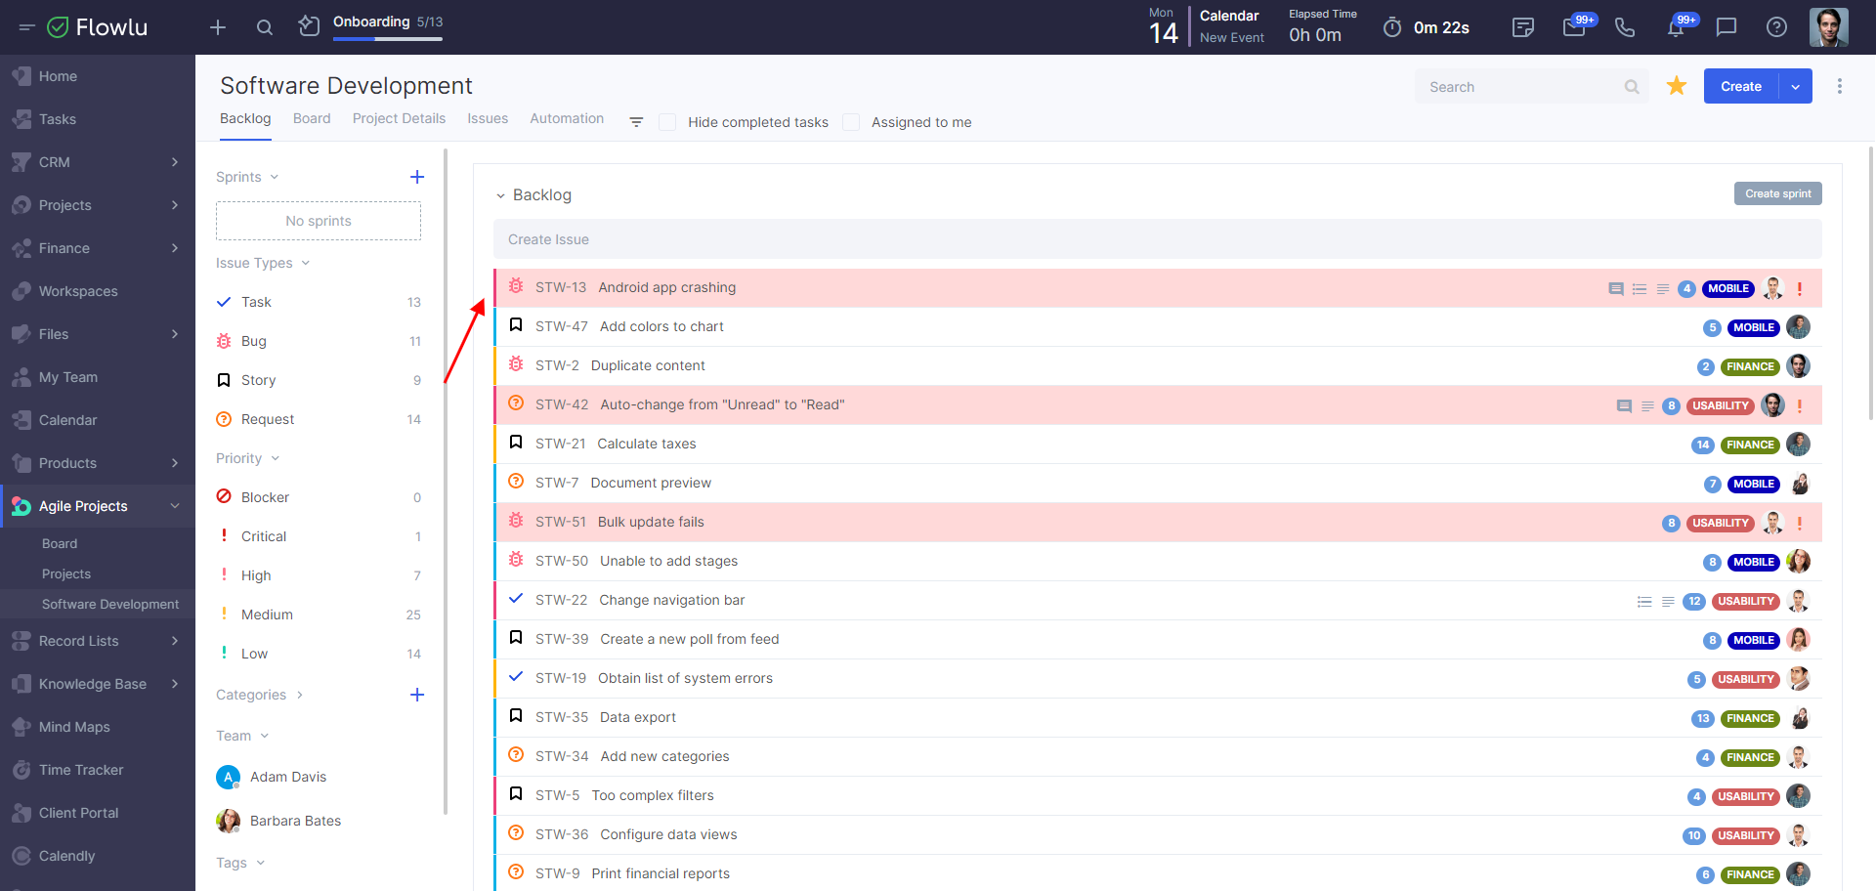Click the Create sprint button

1778,193
